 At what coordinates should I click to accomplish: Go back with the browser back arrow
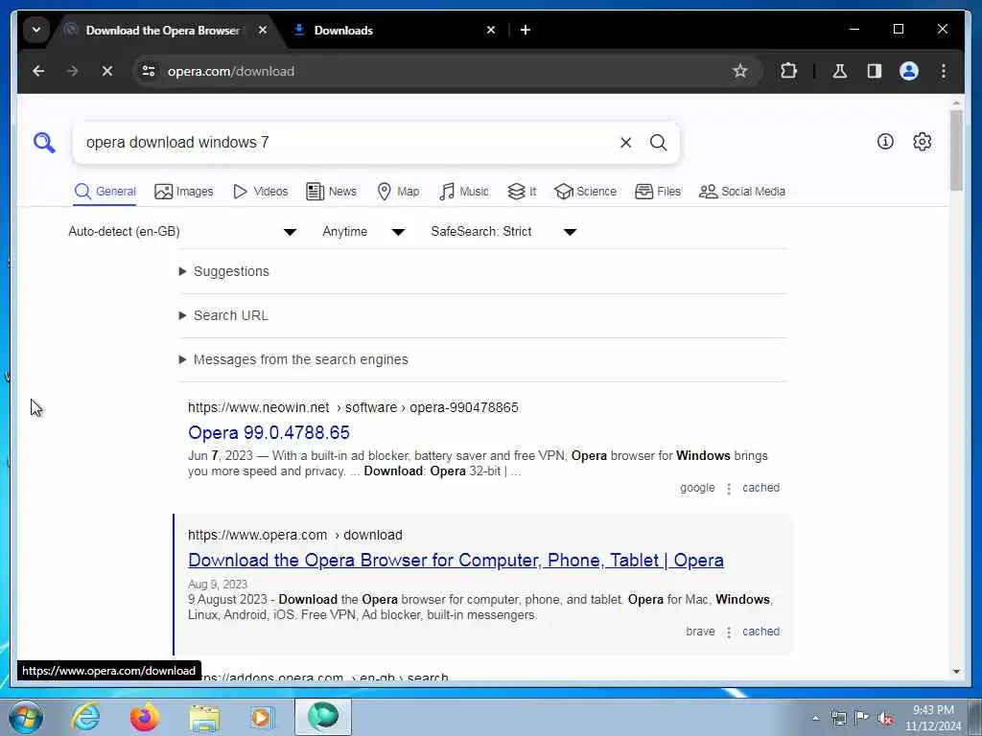click(38, 71)
